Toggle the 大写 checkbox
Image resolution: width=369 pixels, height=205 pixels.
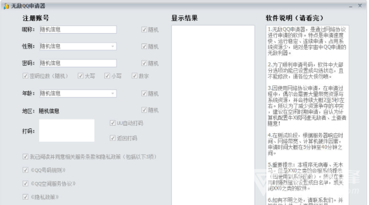(81, 76)
